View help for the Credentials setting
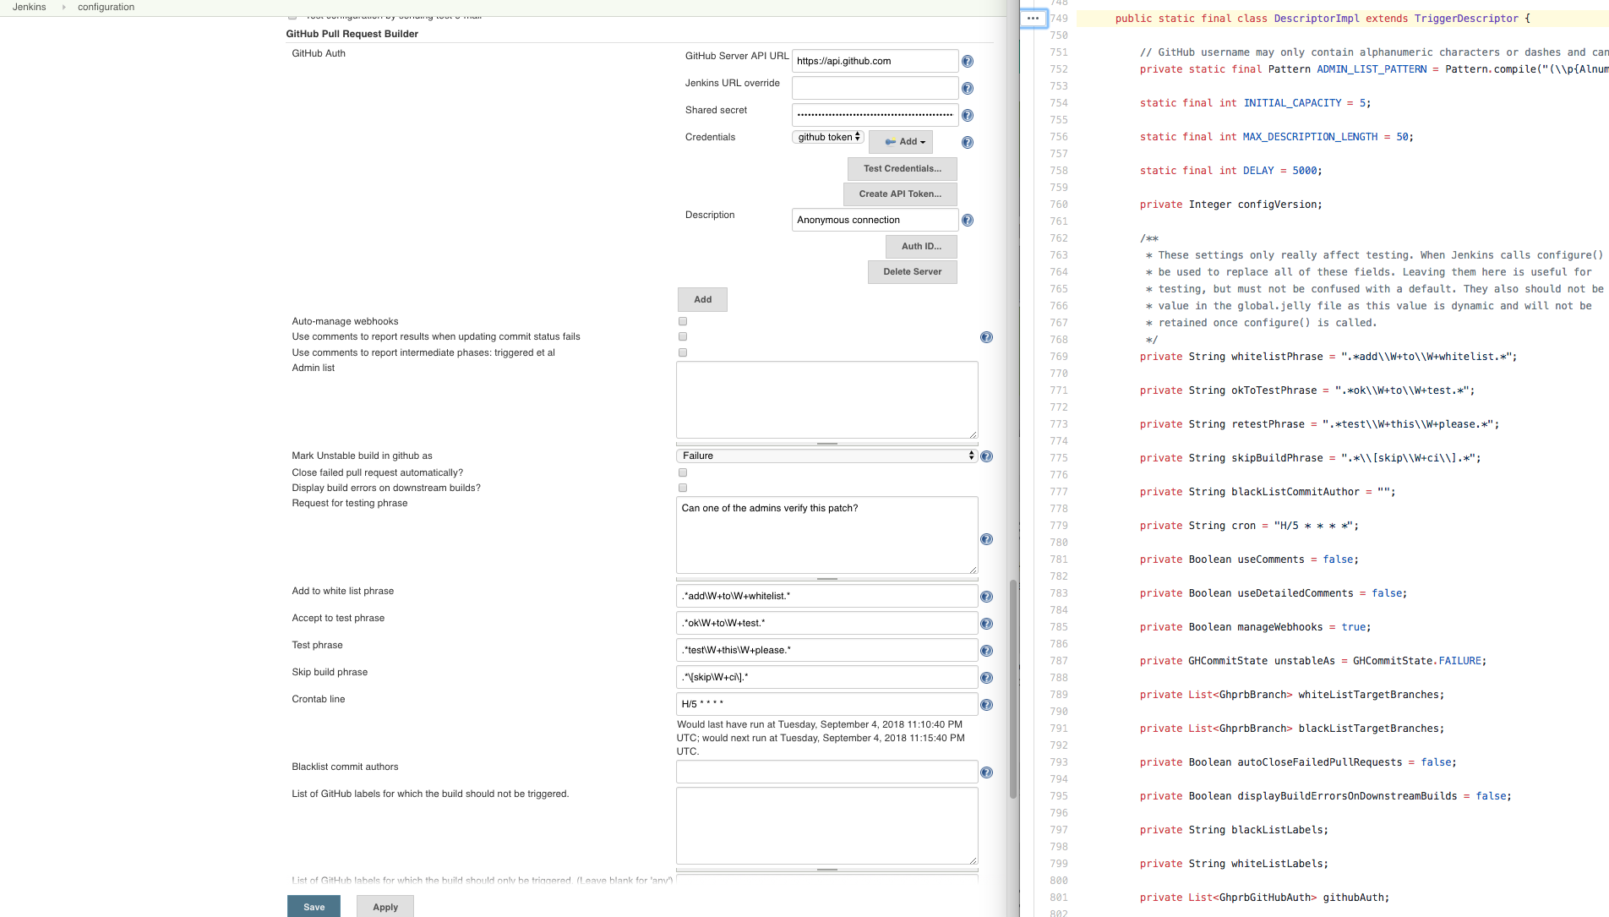Image resolution: width=1609 pixels, height=917 pixels. pyautogui.click(x=968, y=143)
